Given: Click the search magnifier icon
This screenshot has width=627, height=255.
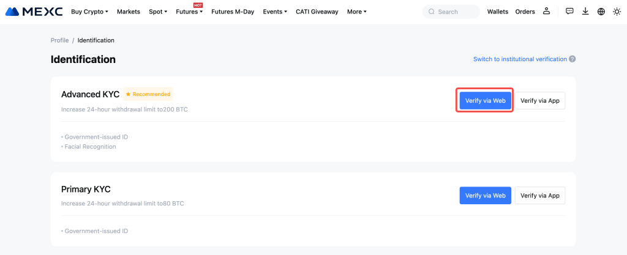Looking at the screenshot, I should (432, 12).
